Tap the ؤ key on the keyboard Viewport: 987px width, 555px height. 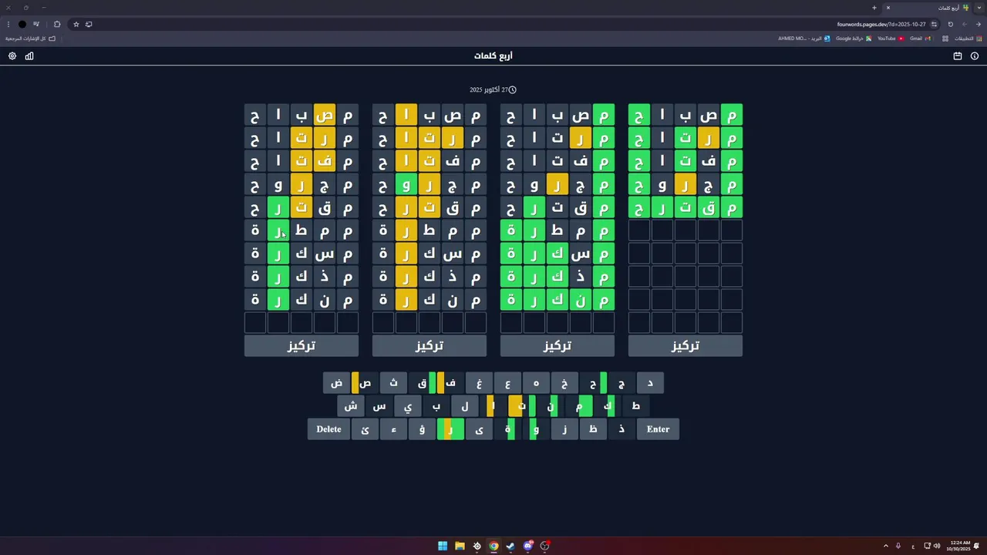pyautogui.click(x=422, y=429)
